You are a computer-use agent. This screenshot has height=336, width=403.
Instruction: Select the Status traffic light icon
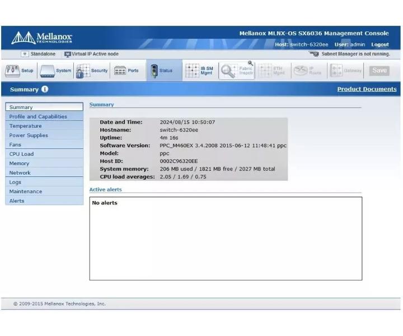[x=154, y=71]
